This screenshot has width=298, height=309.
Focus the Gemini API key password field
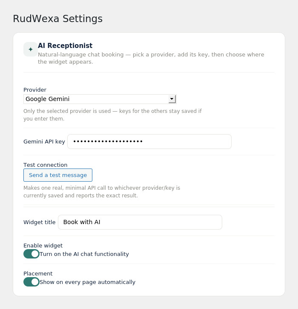[x=149, y=141]
